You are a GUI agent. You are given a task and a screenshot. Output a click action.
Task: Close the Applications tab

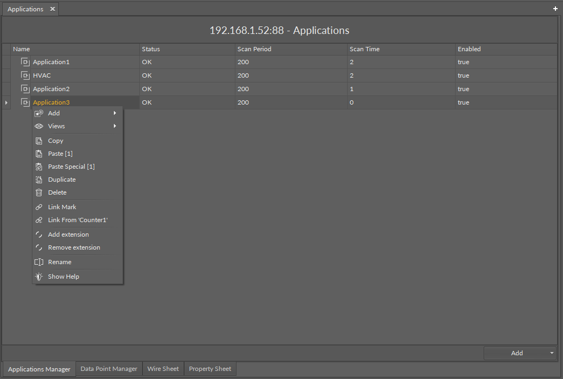pyautogui.click(x=52, y=9)
